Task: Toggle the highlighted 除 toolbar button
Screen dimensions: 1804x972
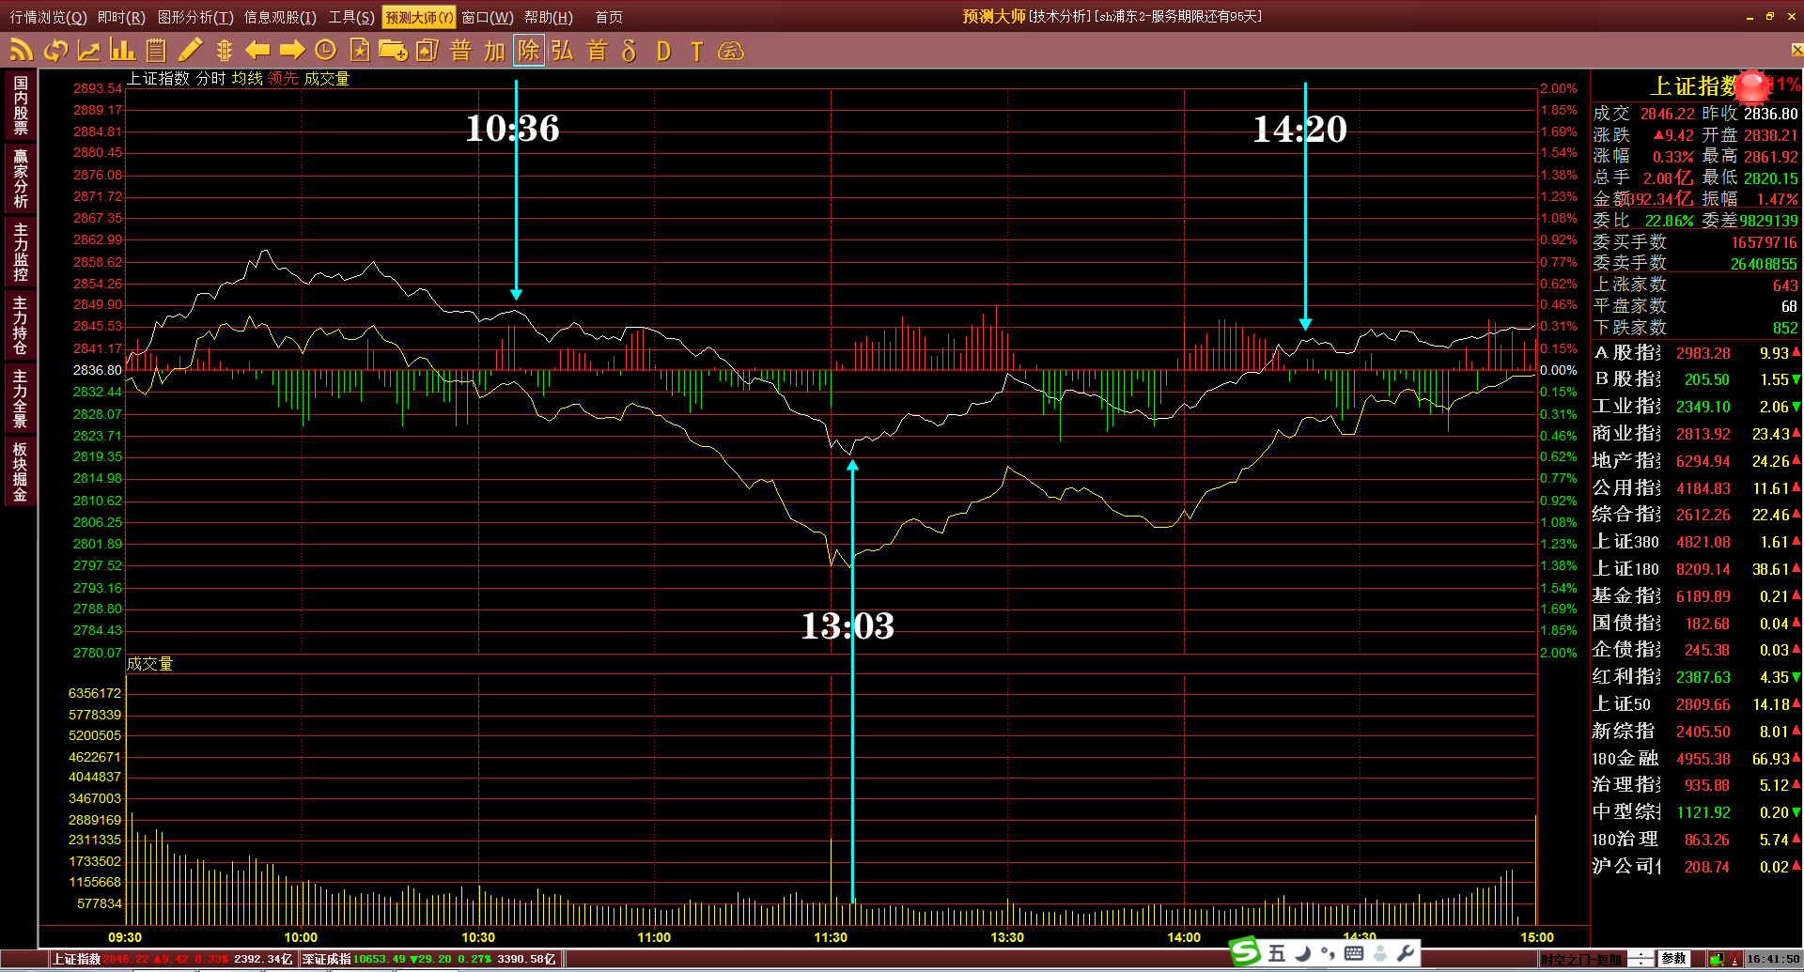Action: 529,50
